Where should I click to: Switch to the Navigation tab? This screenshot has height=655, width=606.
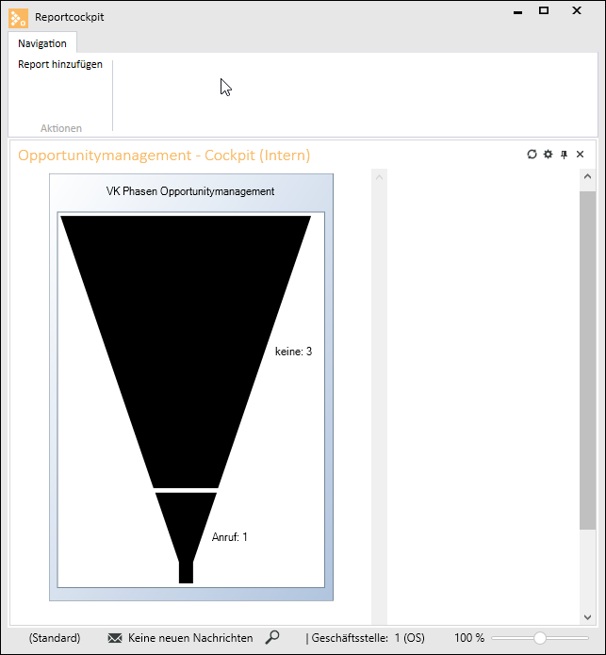coord(42,43)
